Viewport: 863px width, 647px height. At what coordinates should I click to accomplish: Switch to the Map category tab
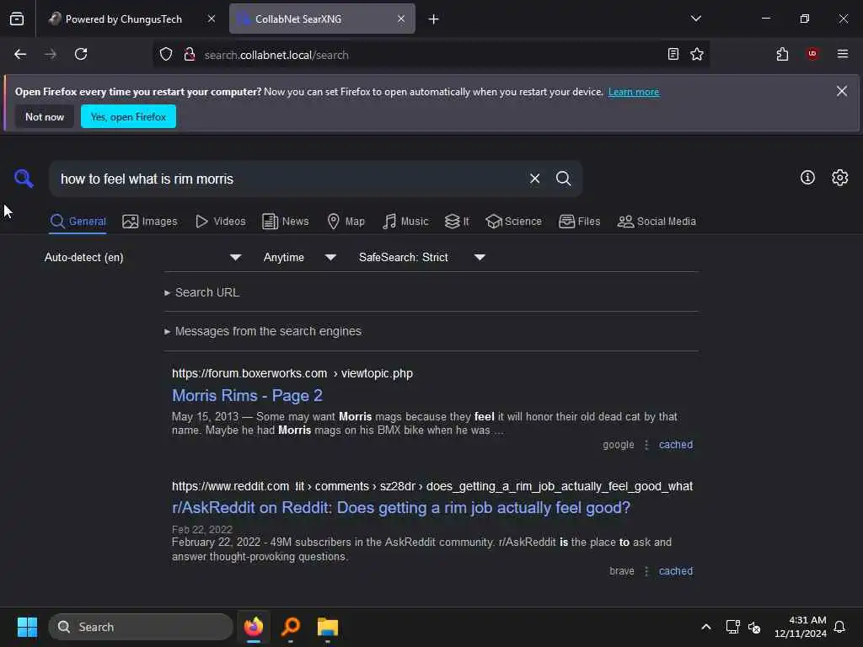coord(346,222)
